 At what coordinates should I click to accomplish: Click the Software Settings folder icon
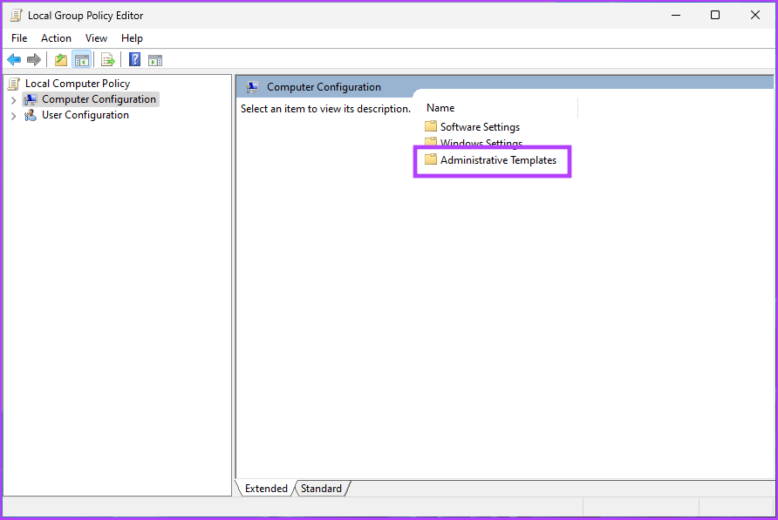(x=431, y=126)
